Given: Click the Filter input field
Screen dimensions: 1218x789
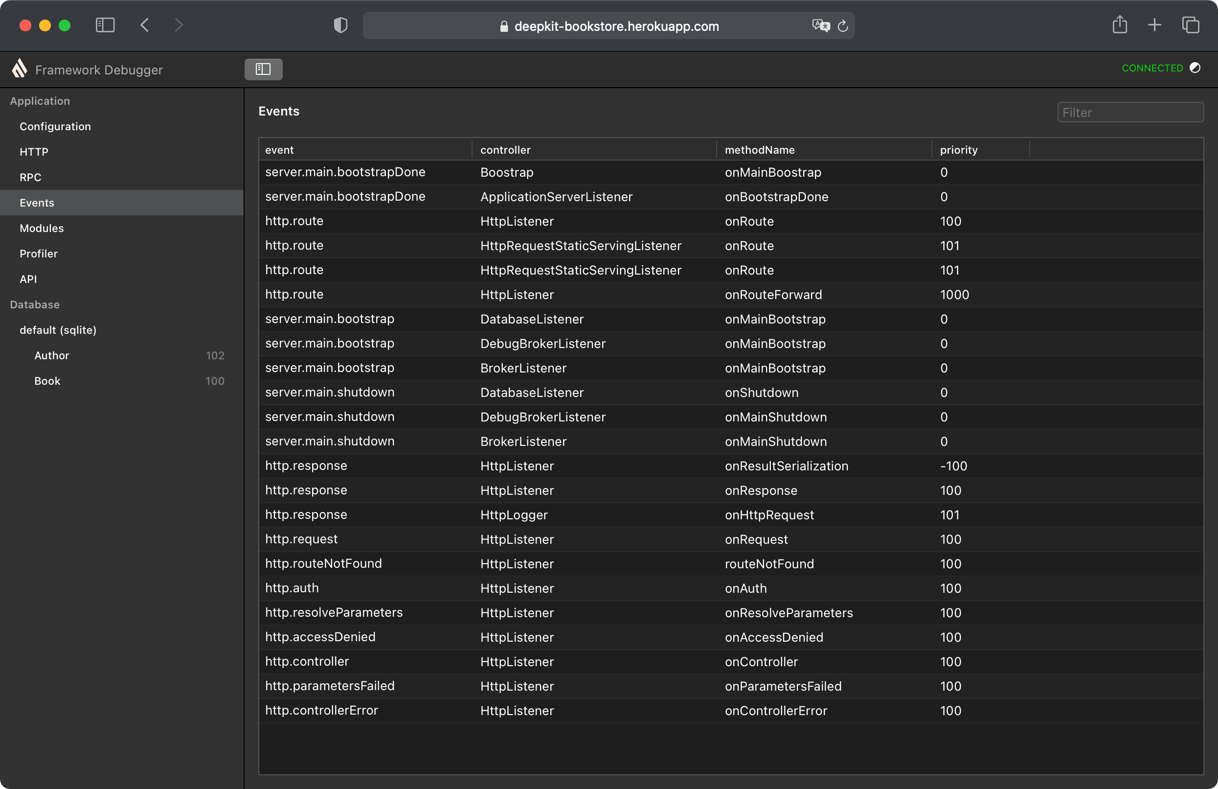Looking at the screenshot, I should click(1130, 113).
